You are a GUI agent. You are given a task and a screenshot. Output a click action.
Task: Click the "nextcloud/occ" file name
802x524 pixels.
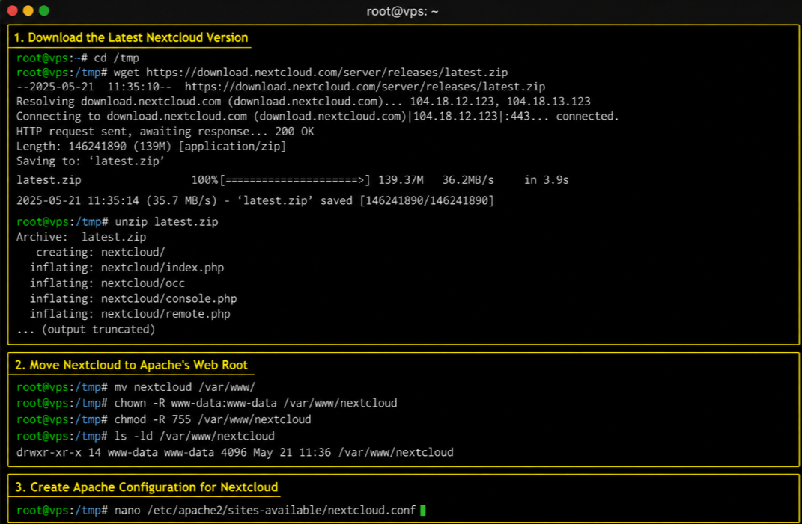(143, 283)
